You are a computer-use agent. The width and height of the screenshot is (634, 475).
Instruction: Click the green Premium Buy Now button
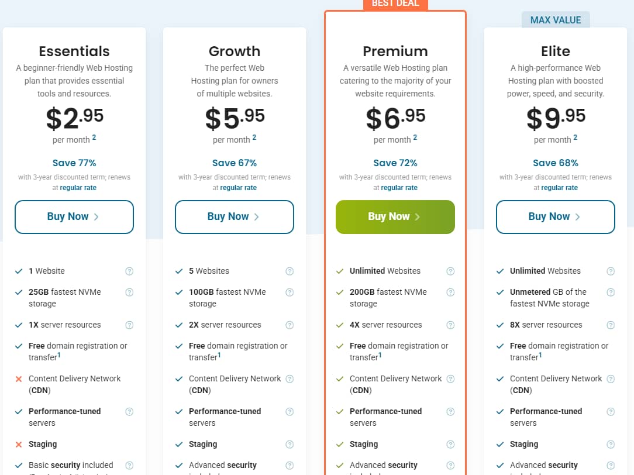click(395, 217)
